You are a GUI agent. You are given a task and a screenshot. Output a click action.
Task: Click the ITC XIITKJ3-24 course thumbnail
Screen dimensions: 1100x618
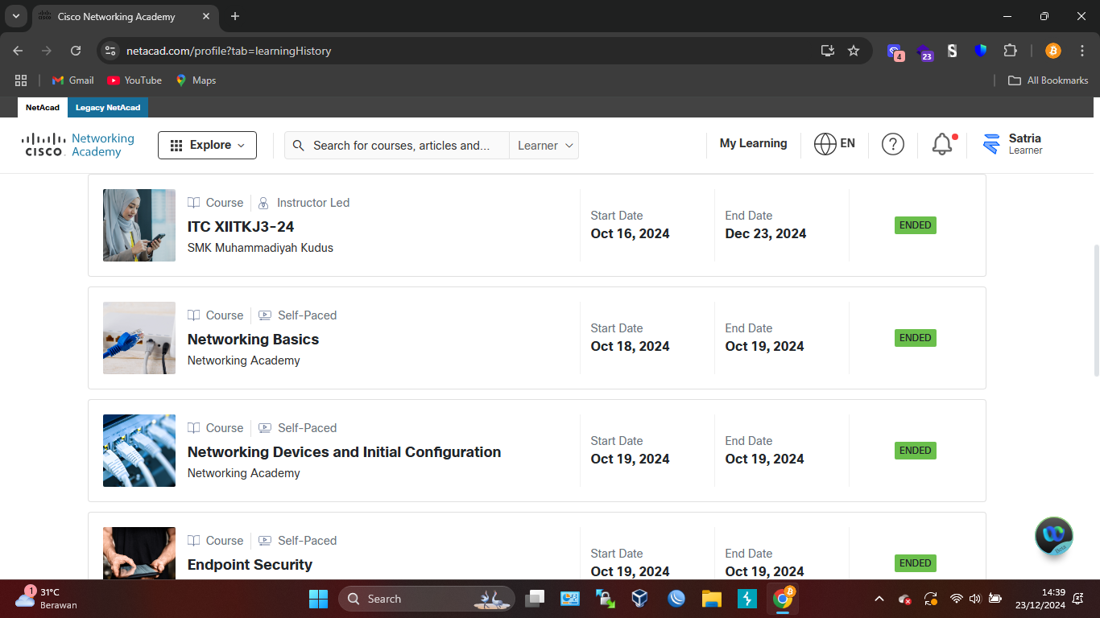[139, 225]
